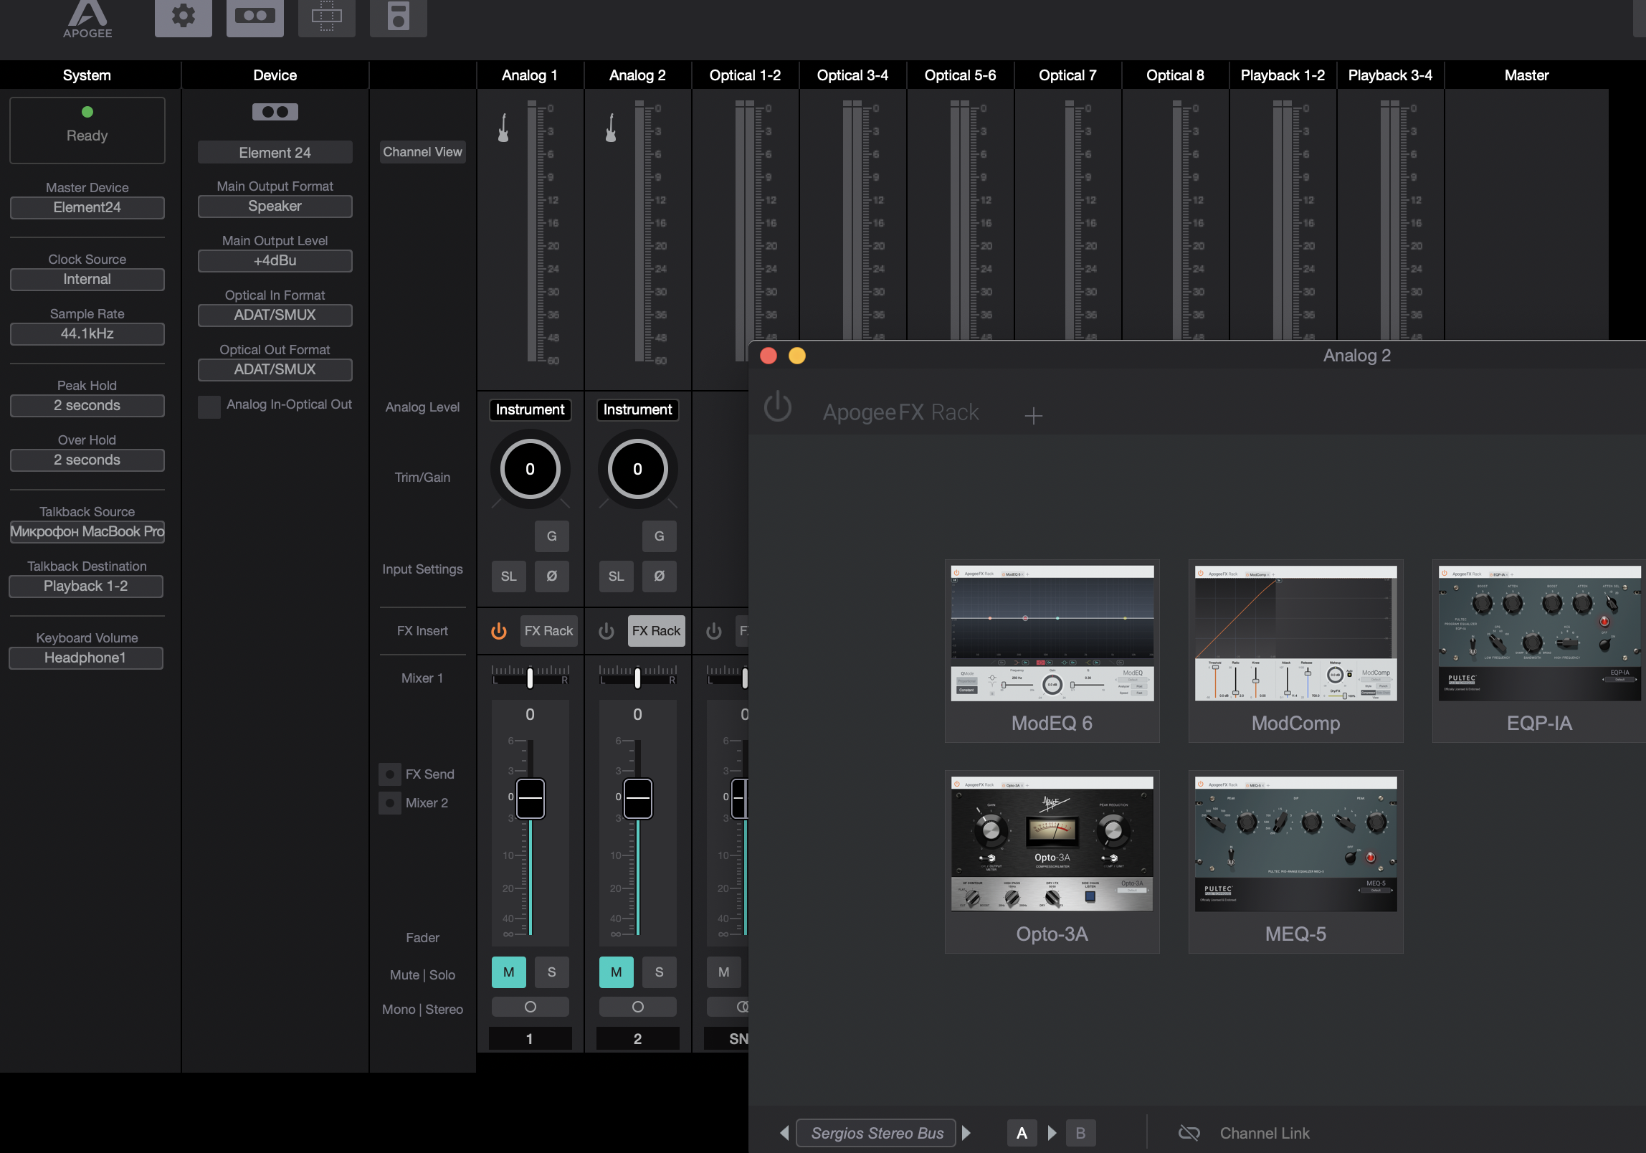This screenshot has height=1153, width=1646.
Task: Click the Element 24 device icon
Action: tap(275, 112)
